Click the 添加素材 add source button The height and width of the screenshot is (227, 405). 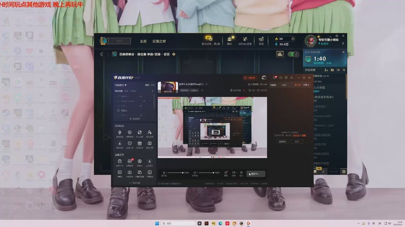click(x=135, y=119)
